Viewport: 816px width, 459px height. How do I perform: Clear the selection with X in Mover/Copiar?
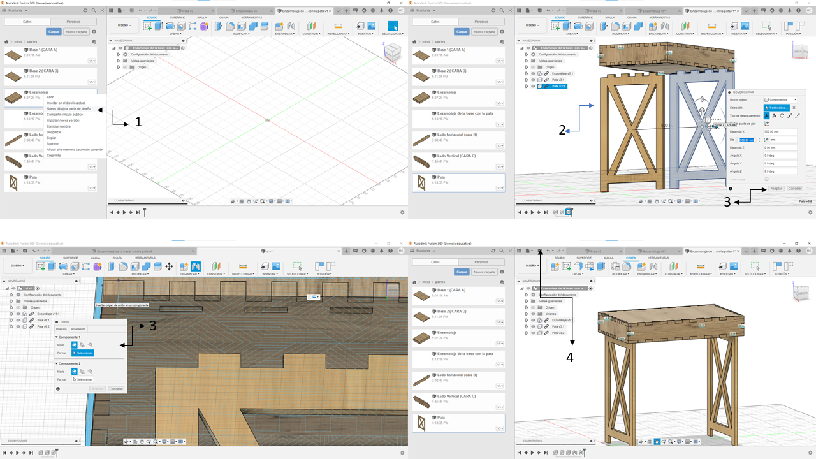794,108
